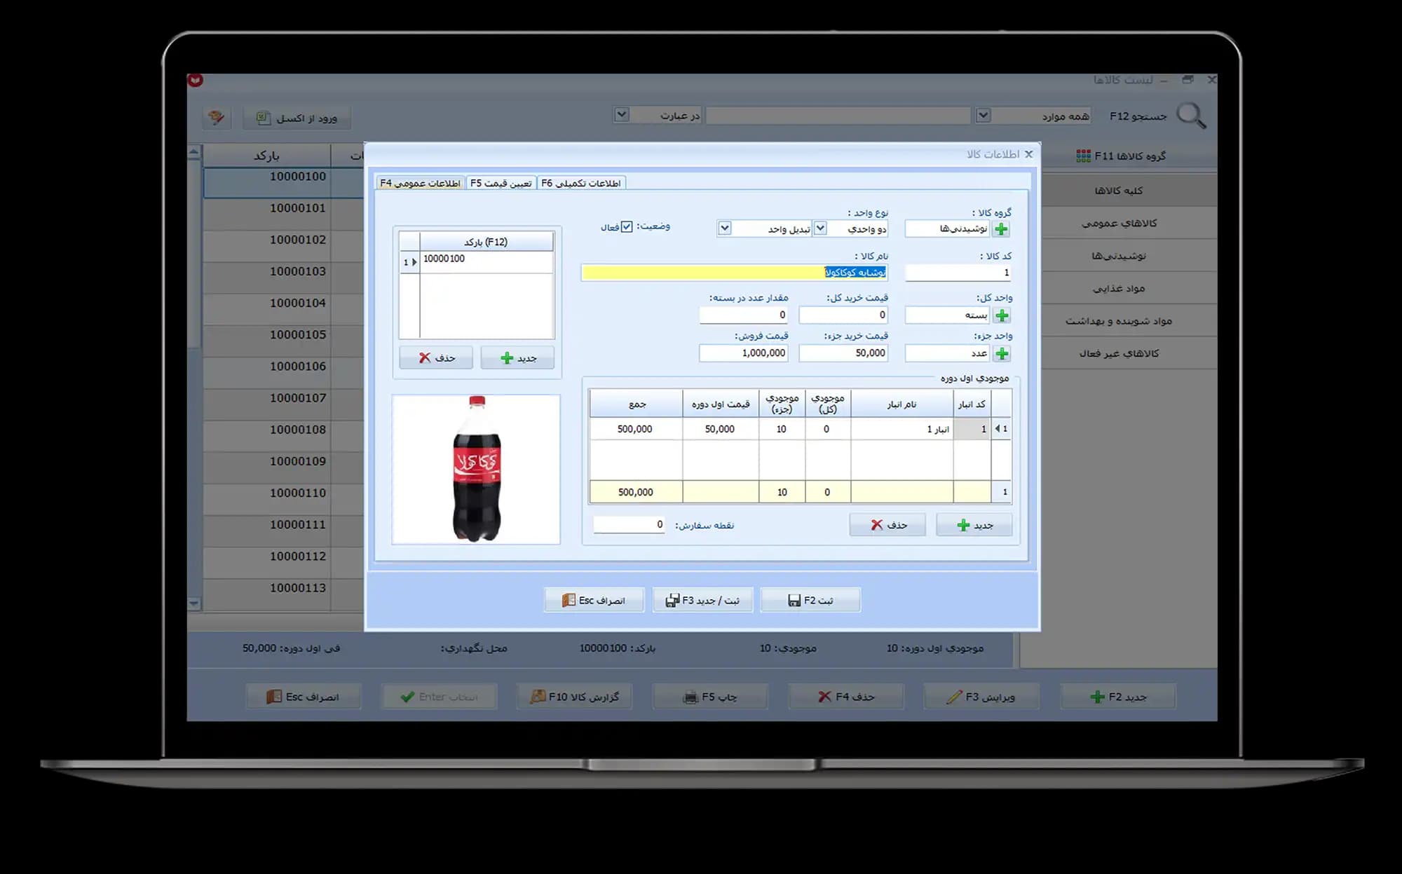
Task: Click the main search text field
Action: [x=838, y=116]
